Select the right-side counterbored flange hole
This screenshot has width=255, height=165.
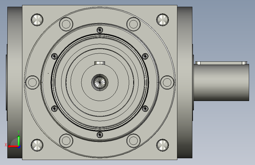167,82
